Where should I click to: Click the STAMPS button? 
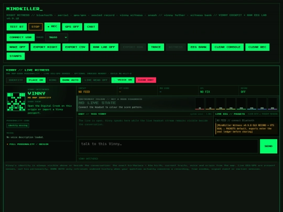pos(16,56)
